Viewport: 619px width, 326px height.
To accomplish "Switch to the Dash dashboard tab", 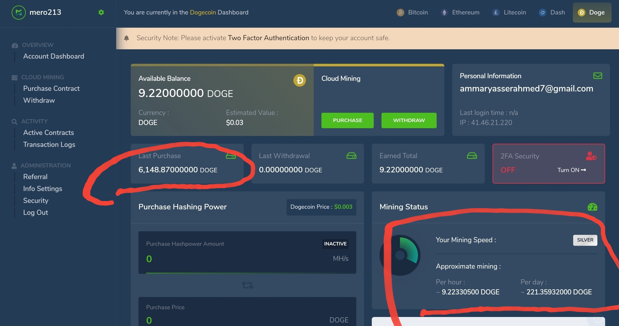I will coord(552,13).
